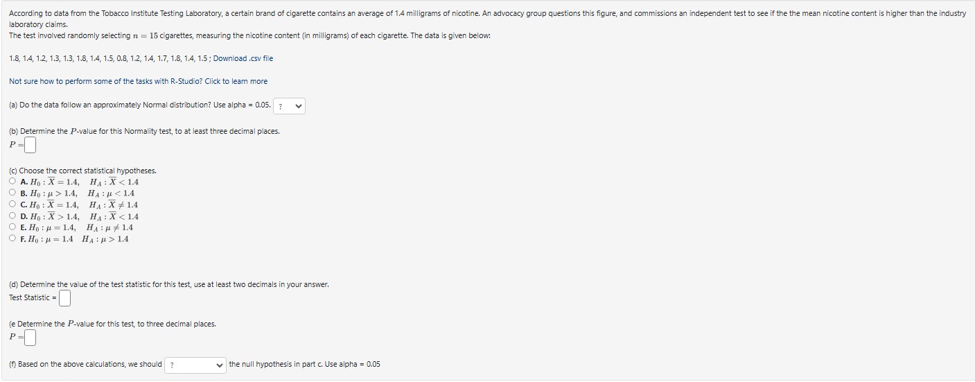Viewport: 975px width, 382px height.
Task: Pick option D radio button
Action: tap(13, 216)
